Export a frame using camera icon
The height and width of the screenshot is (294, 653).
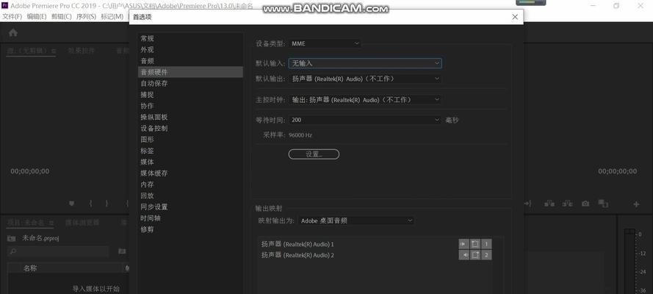point(585,204)
